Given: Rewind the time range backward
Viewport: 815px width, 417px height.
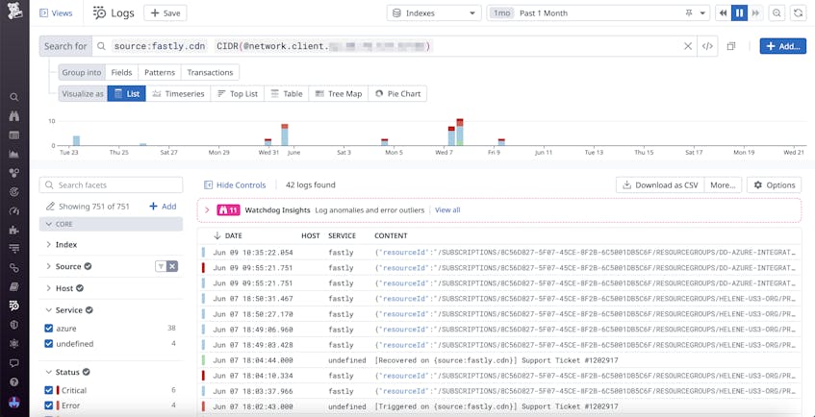Looking at the screenshot, I should 723,13.
